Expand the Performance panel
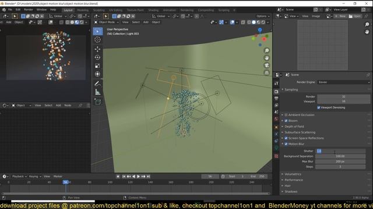Image resolution: width=373 pixels, height=209 pixels. 294,180
